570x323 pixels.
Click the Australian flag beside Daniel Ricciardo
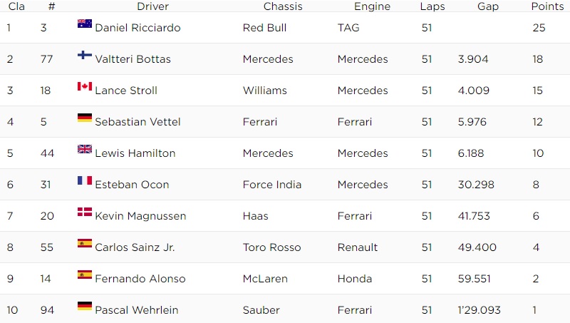click(x=85, y=24)
